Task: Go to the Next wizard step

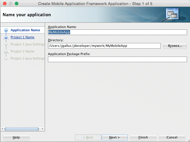Action: click(x=115, y=137)
